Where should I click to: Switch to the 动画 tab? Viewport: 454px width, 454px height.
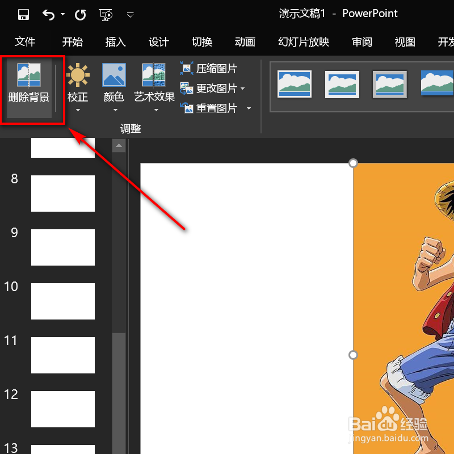[x=245, y=42]
